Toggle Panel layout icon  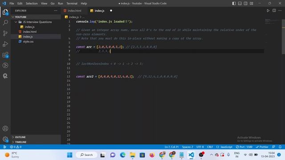pyautogui.click(x=240, y=4)
